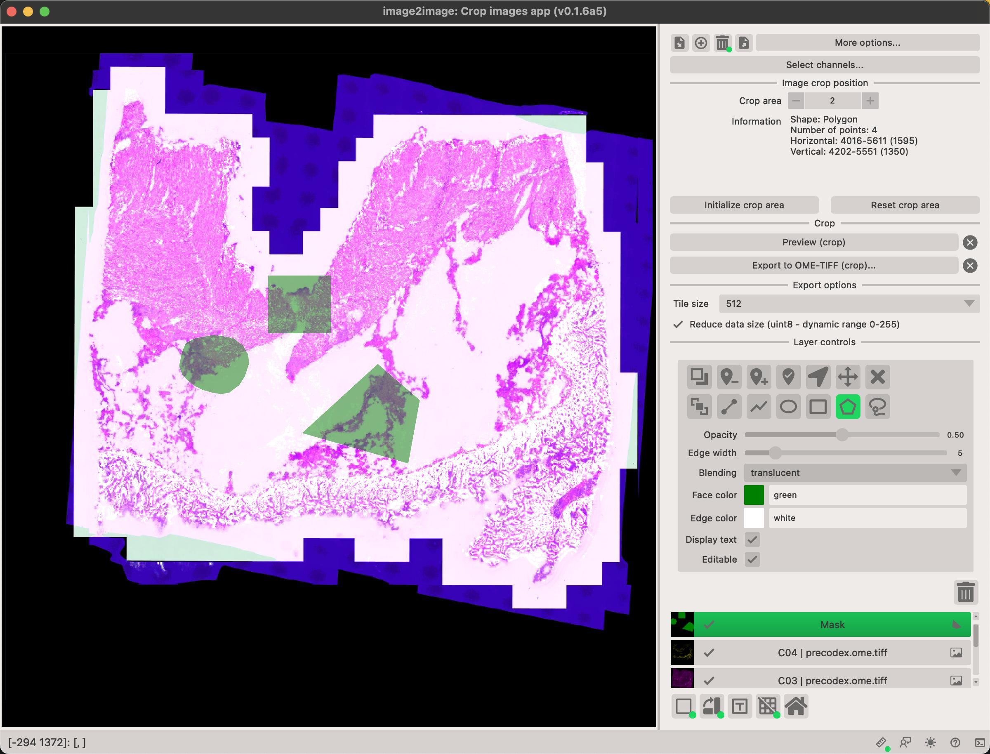Image resolution: width=990 pixels, height=754 pixels.
Task: Increase crop area with plus button
Action: coord(870,101)
